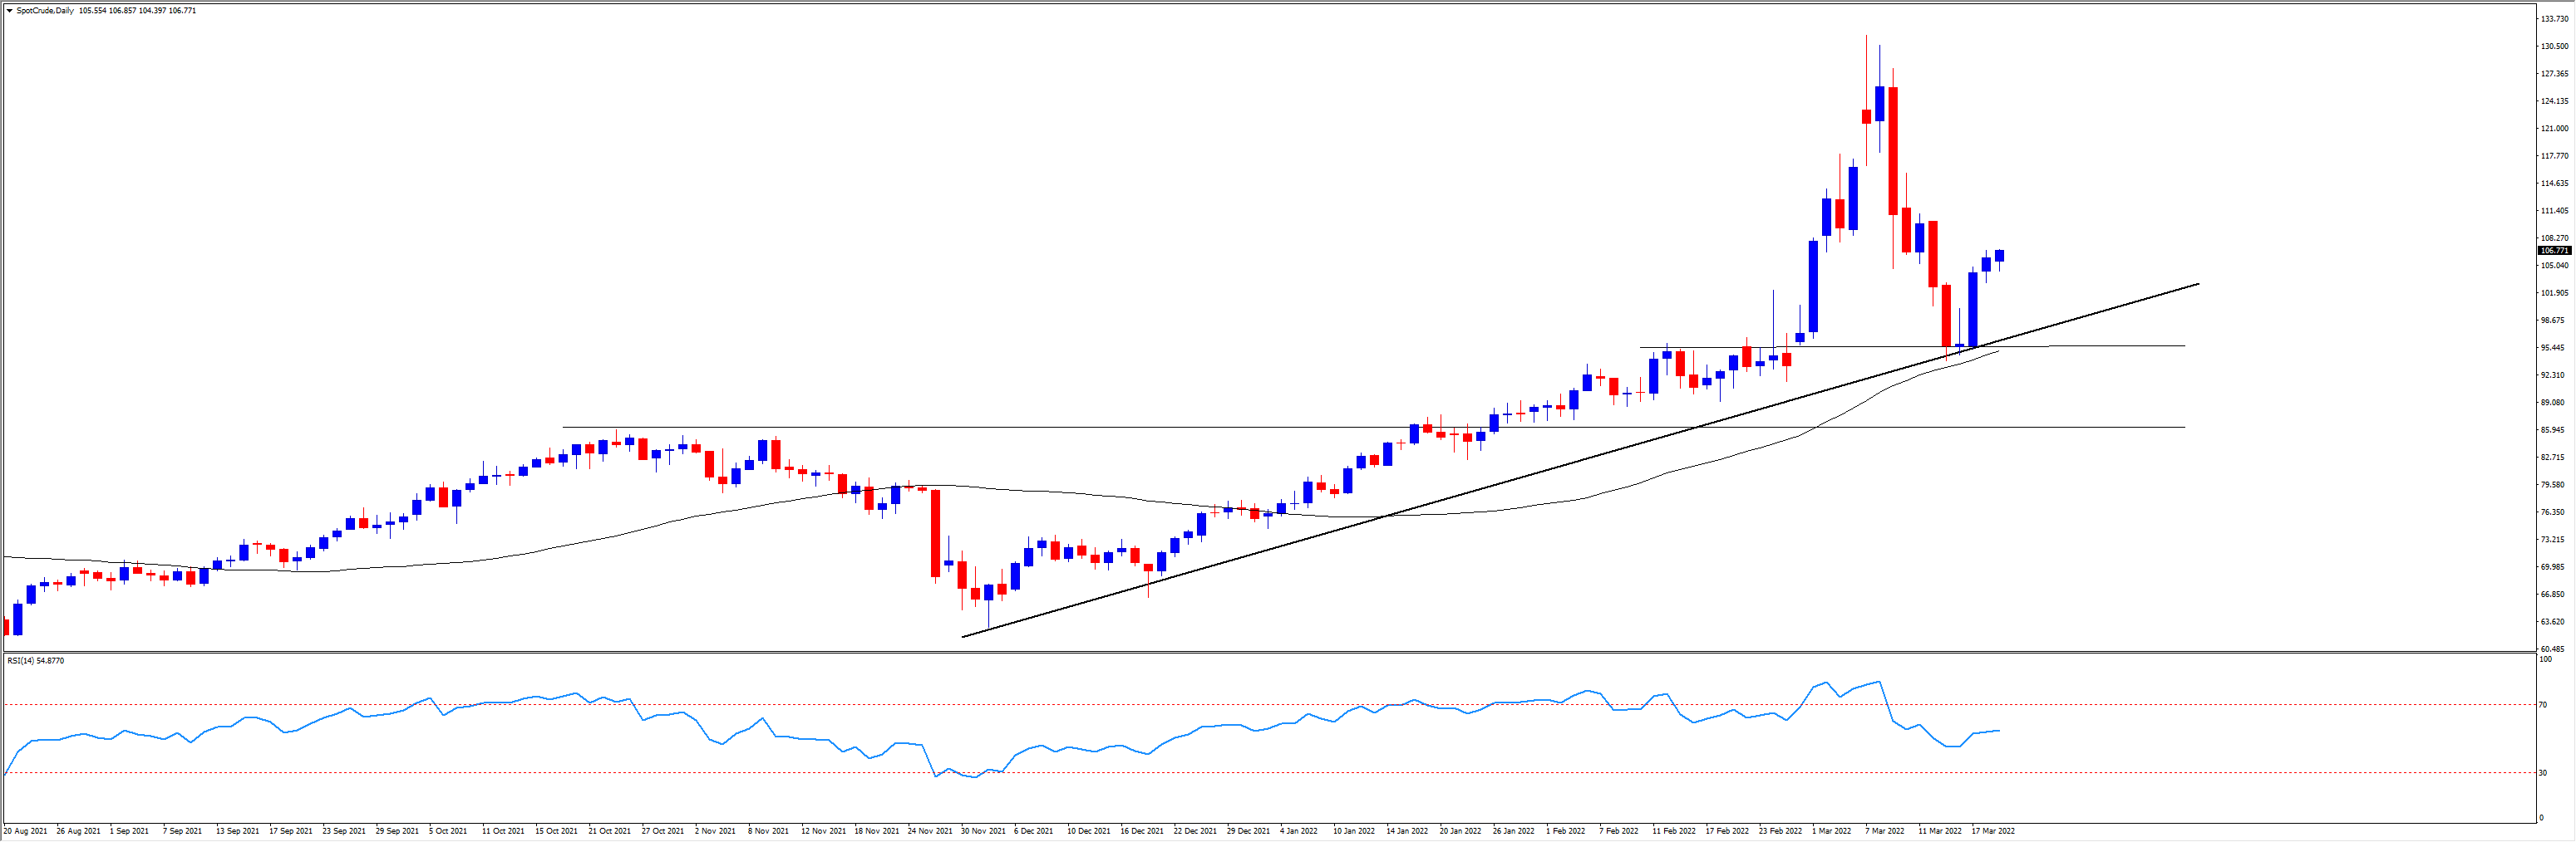Viewport: 2576px width, 842px height.
Task: Click the 30 Nov 2021 date label
Action: (983, 831)
